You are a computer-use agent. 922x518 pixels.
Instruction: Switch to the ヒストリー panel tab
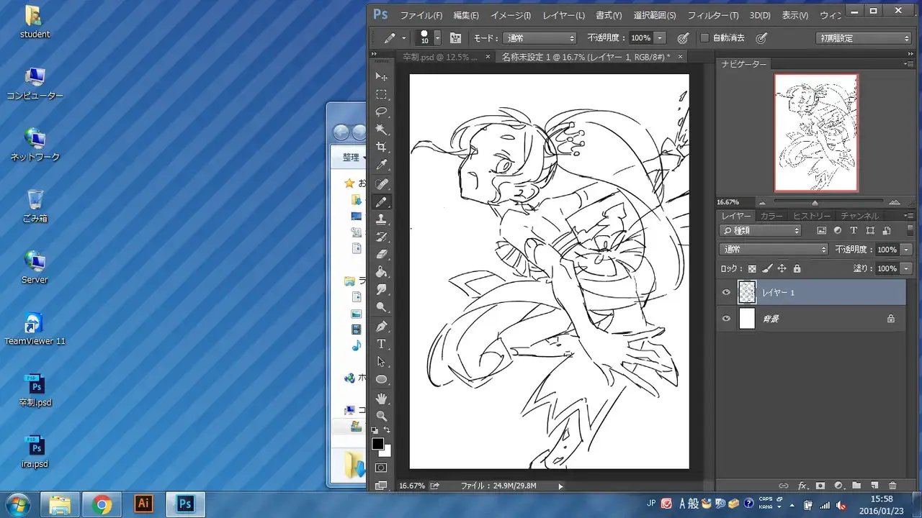coord(812,216)
